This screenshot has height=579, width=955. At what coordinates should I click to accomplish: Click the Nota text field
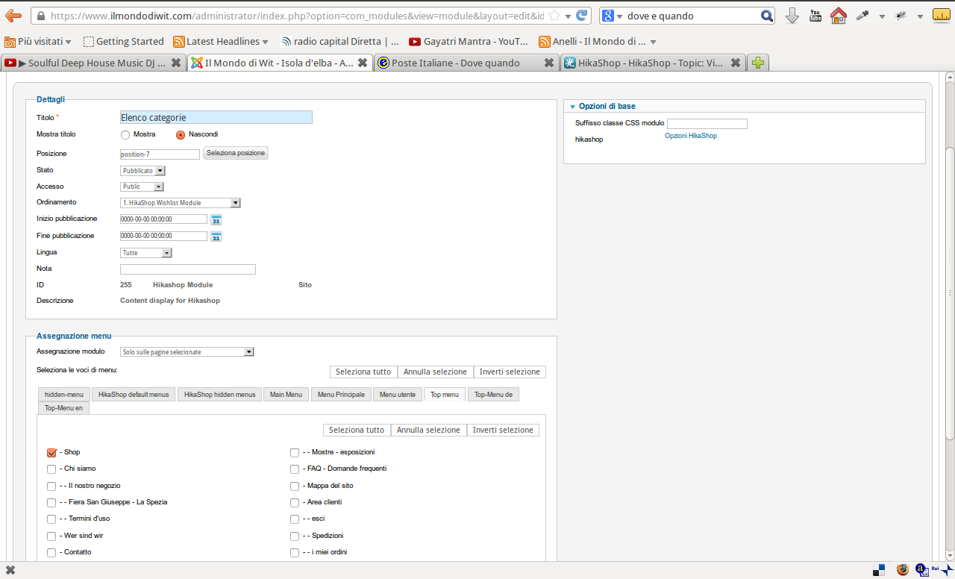[x=188, y=269]
